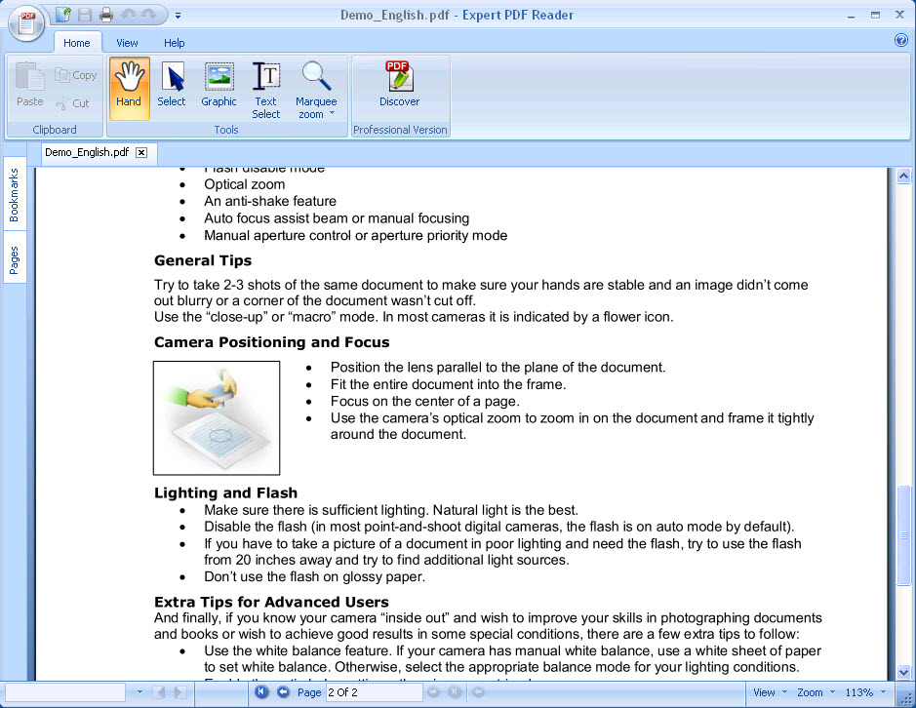Click Camera Positioning and Focus heading
916x708 pixels.
271,342
